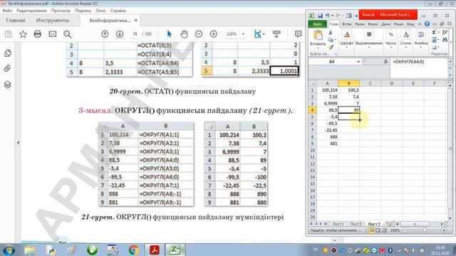Switch to the Excel Вид ribbon tab
This screenshot has height=256, width=456.
[410, 24]
